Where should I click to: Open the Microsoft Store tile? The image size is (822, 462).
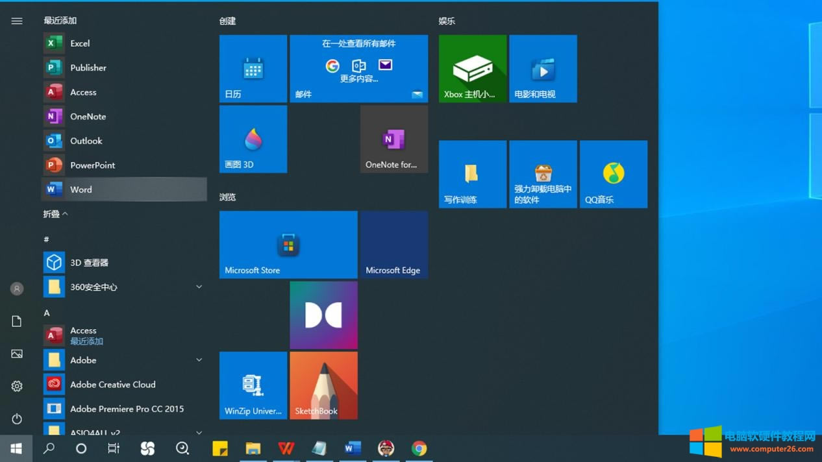point(288,245)
